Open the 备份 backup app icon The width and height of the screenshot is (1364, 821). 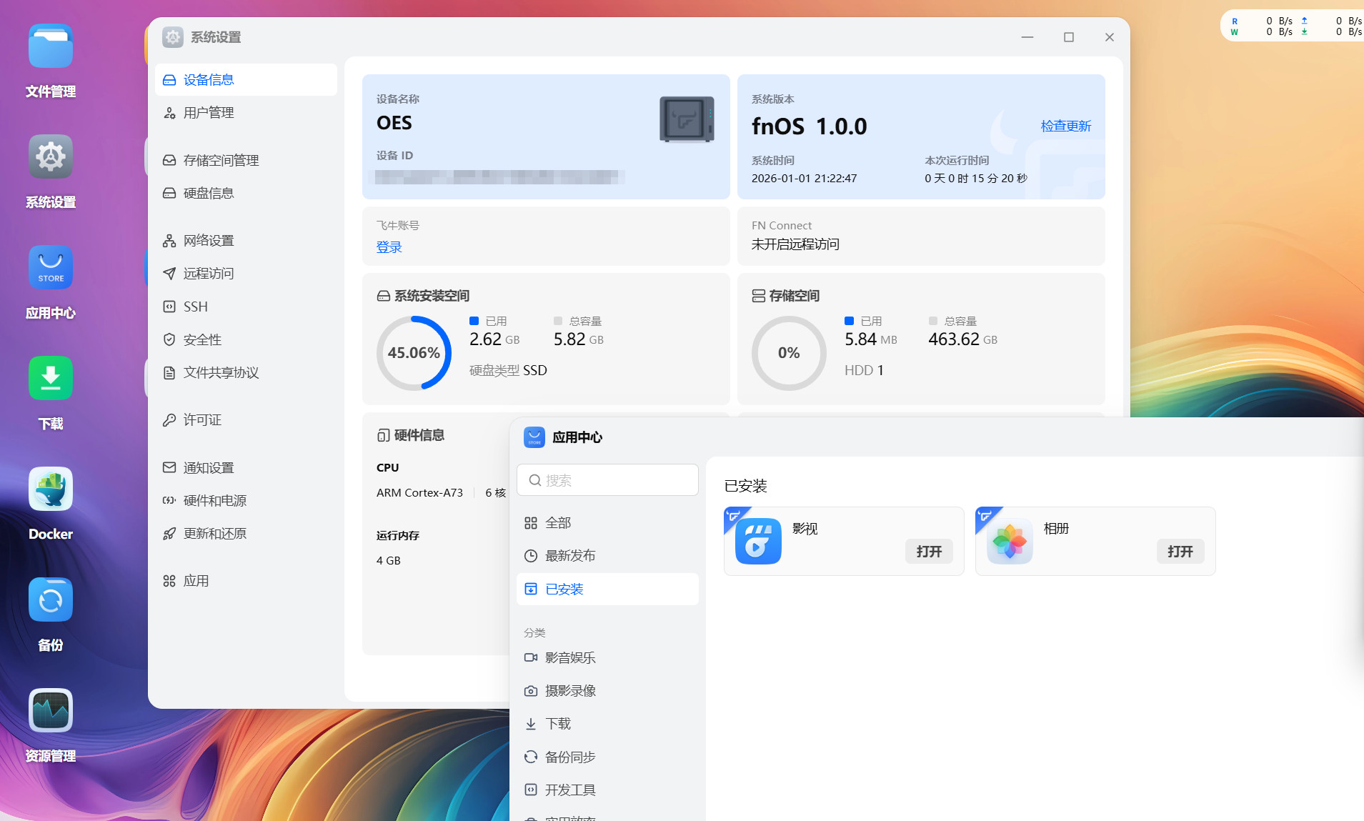coord(50,600)
